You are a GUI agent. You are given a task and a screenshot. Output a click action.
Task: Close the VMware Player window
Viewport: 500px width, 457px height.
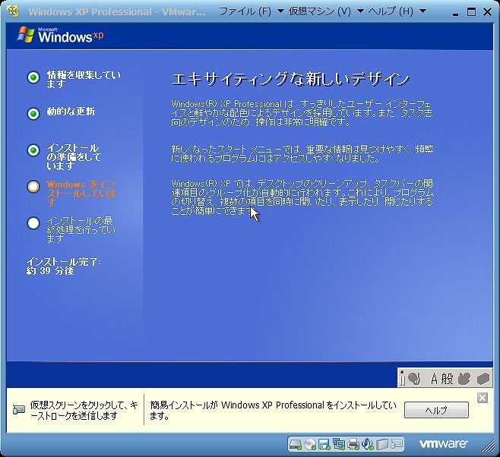[x=487, y=12]
